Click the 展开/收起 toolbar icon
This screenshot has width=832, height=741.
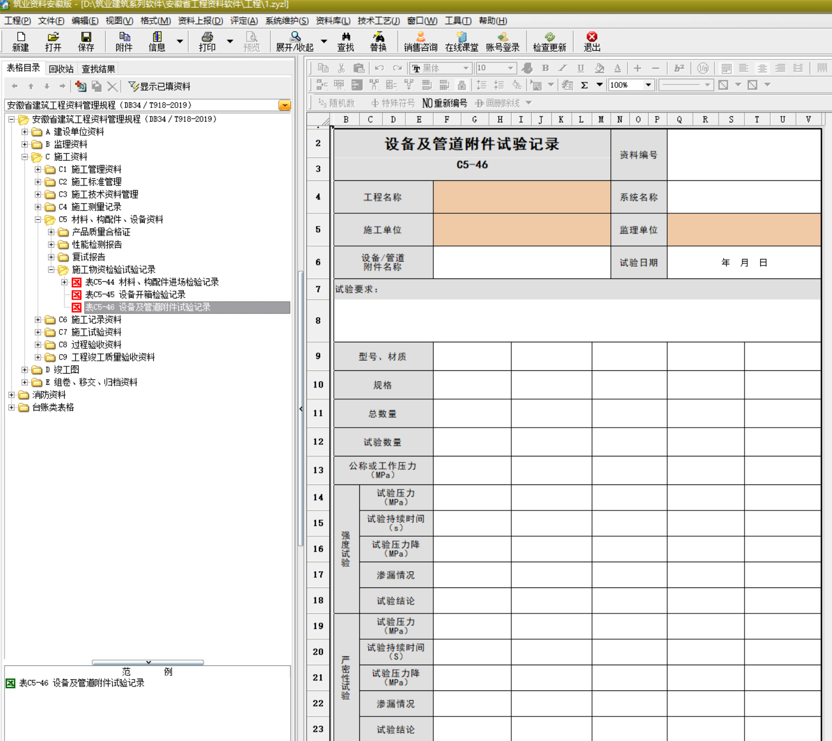pyautogui.click(x=295, y=42)
